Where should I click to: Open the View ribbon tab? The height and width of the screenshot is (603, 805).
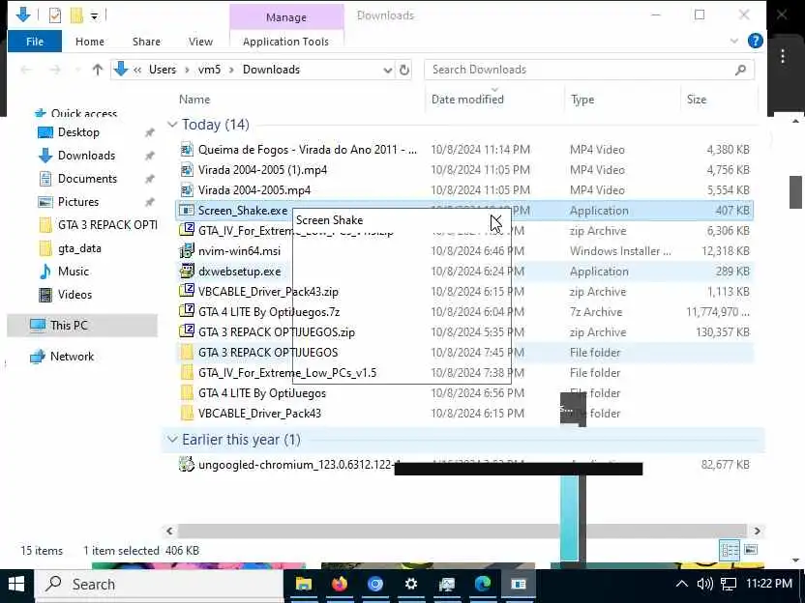tap(200, 42)
